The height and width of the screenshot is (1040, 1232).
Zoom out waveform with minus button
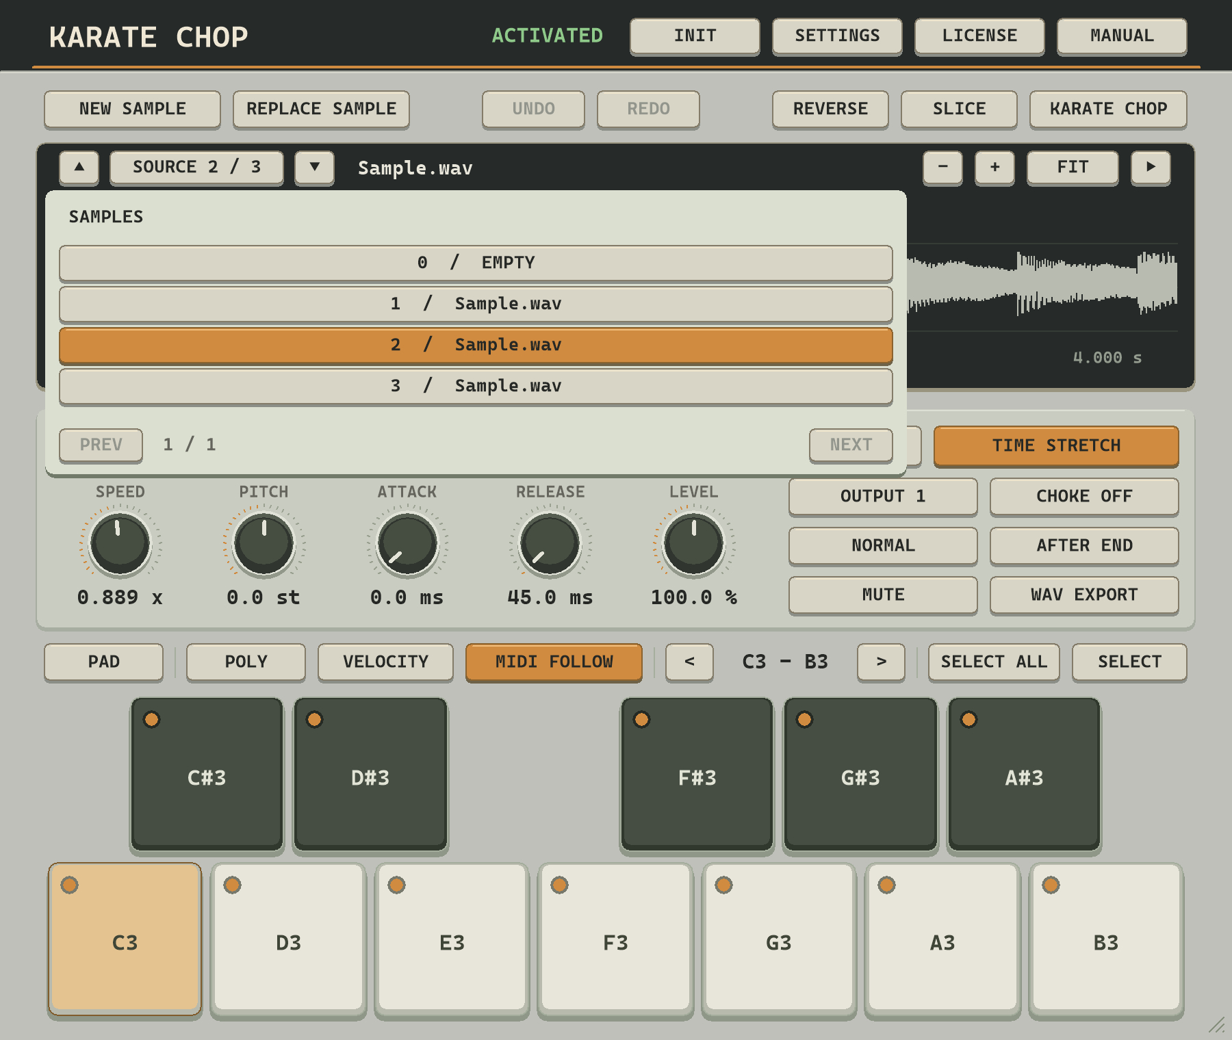pyautogui.click(x=942, y=168)
